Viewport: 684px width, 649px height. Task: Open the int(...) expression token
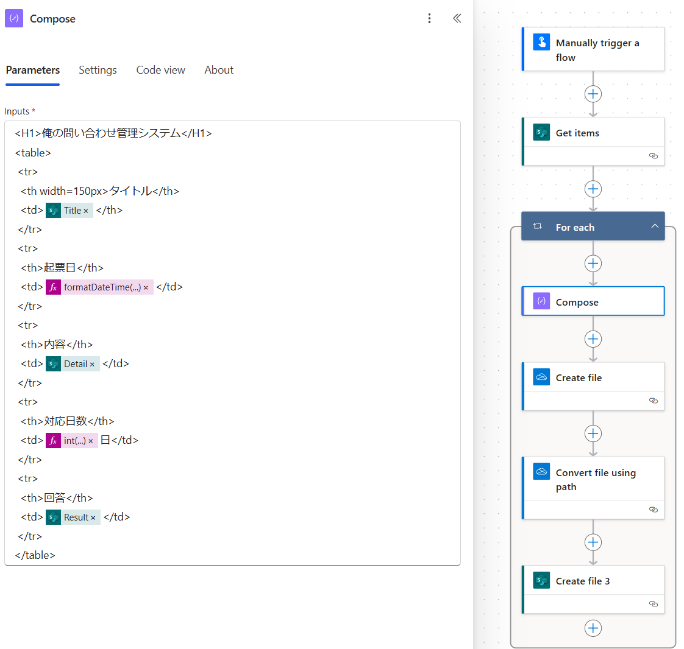pyautogui.click(x=72, y=440)
